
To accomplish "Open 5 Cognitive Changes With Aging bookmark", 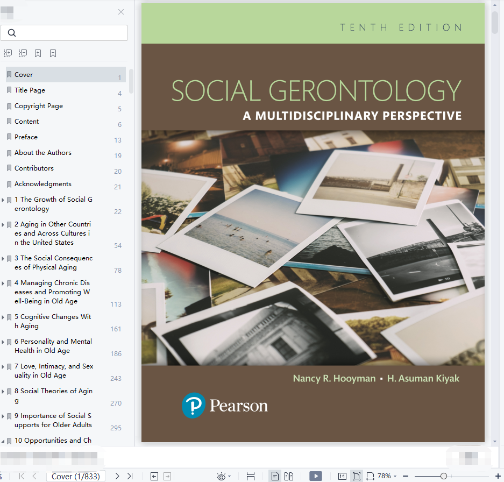I will pos(53,321).
